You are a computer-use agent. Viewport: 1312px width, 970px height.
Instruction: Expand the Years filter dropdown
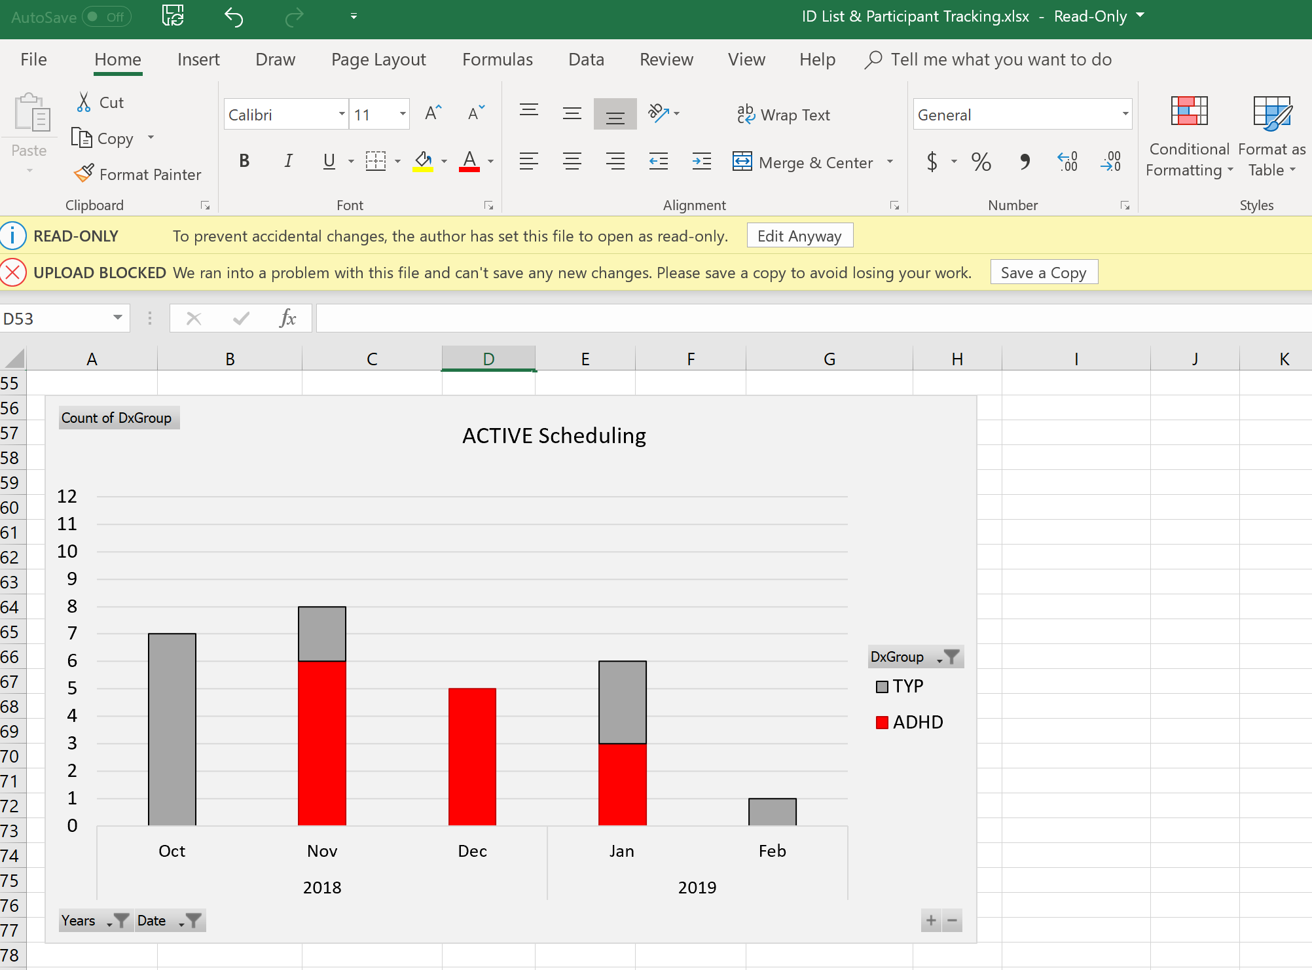pyautogui.click(x=109, y=921)
